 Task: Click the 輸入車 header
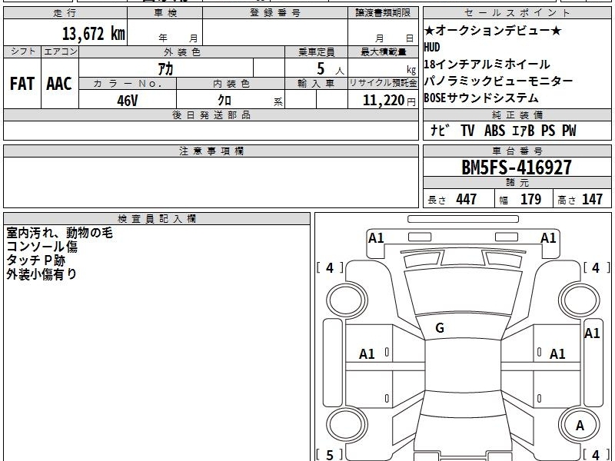(316, 84)
